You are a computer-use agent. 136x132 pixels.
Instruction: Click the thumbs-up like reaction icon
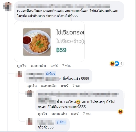click(x=117, y=63)
